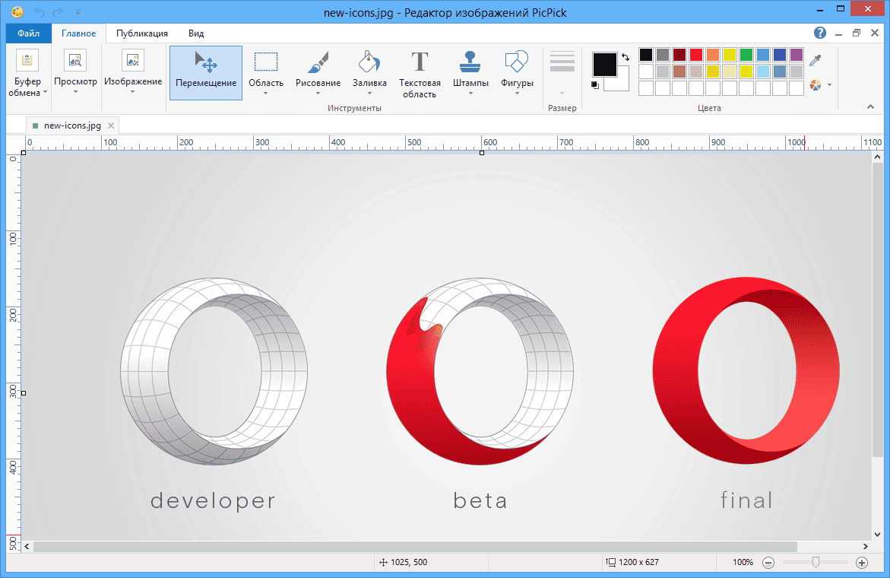Click the black foreground color box
The width and height of the screenshot is (890, 578).
604,64
